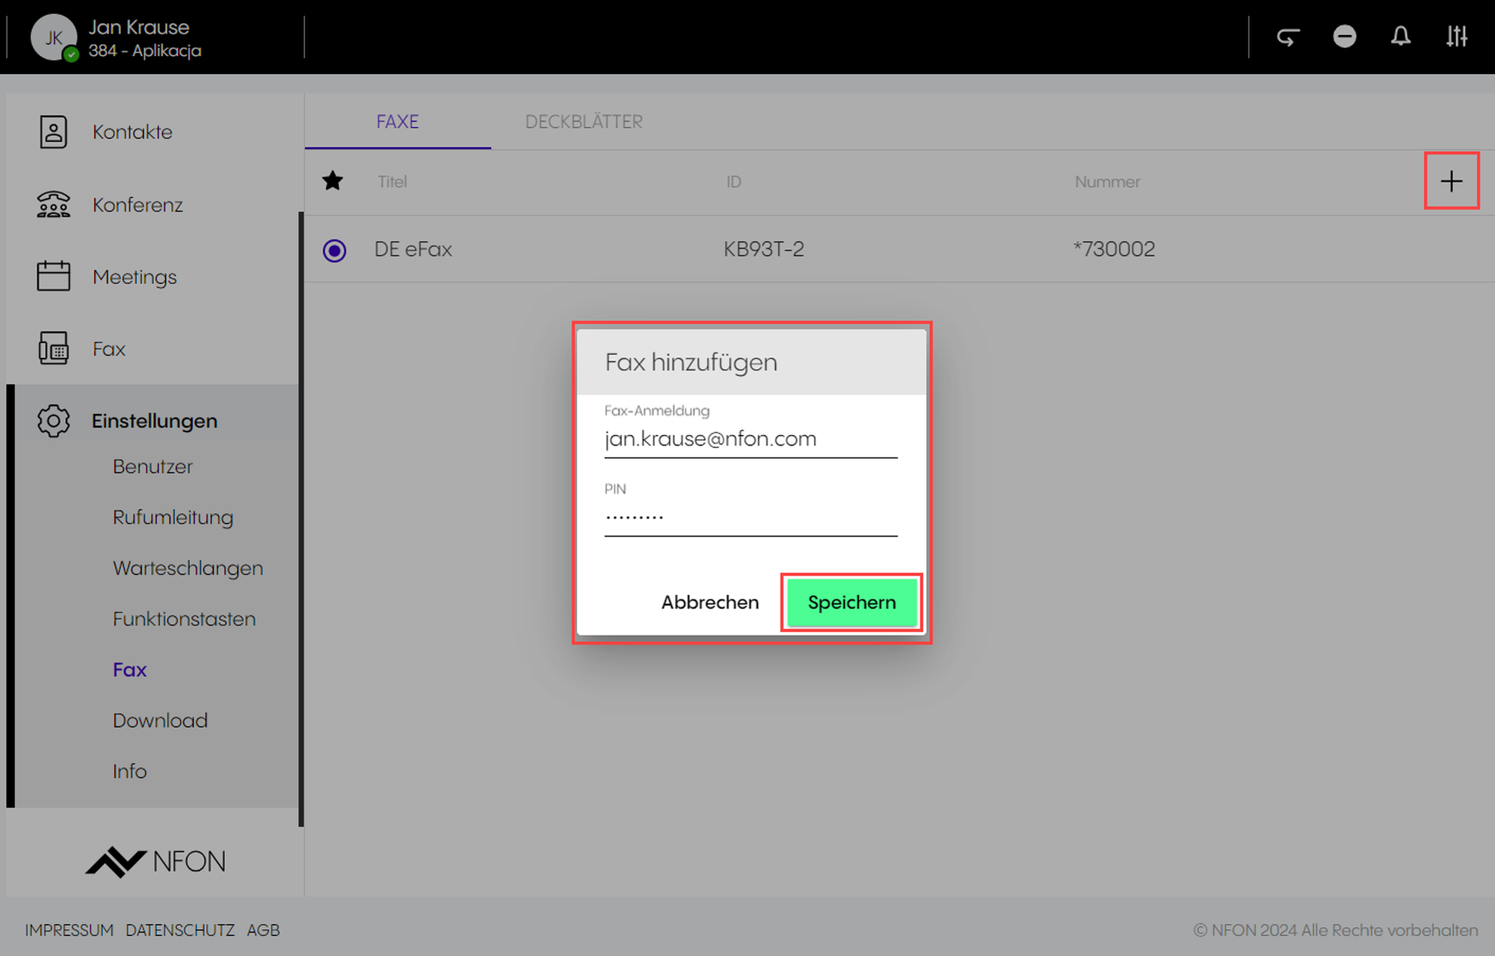Click the Kontakte contacts icon
This screenshot has height=956, width=1495.
click(53, 132)
